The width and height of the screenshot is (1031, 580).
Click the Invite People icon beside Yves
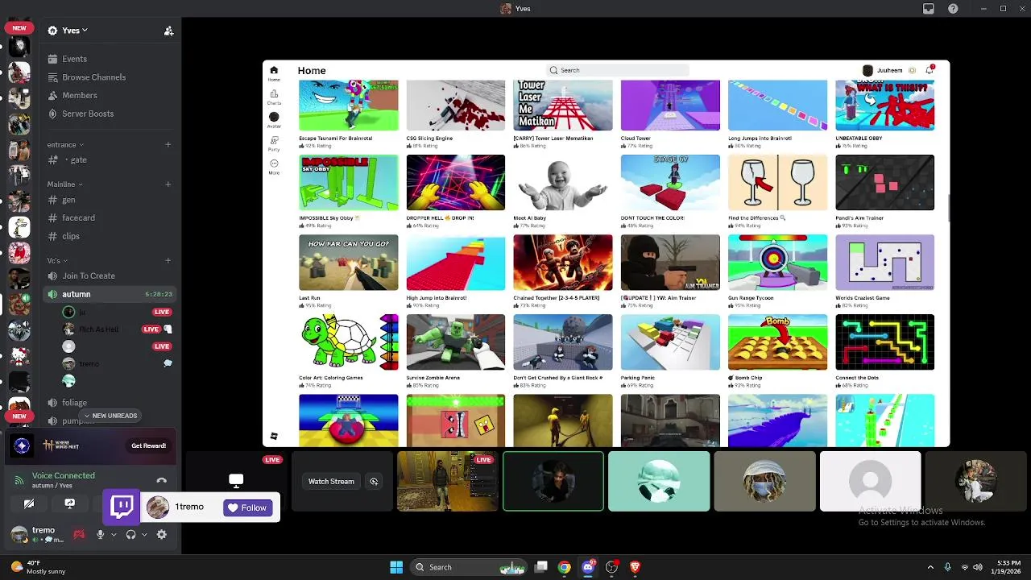168,31
